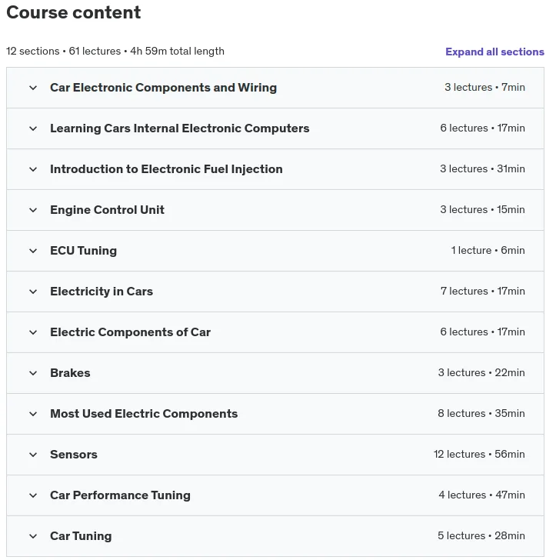Expand the Car Electronic Components and Wiring section
The height and width of the screenshot is (560, 546).
[275, 88]
